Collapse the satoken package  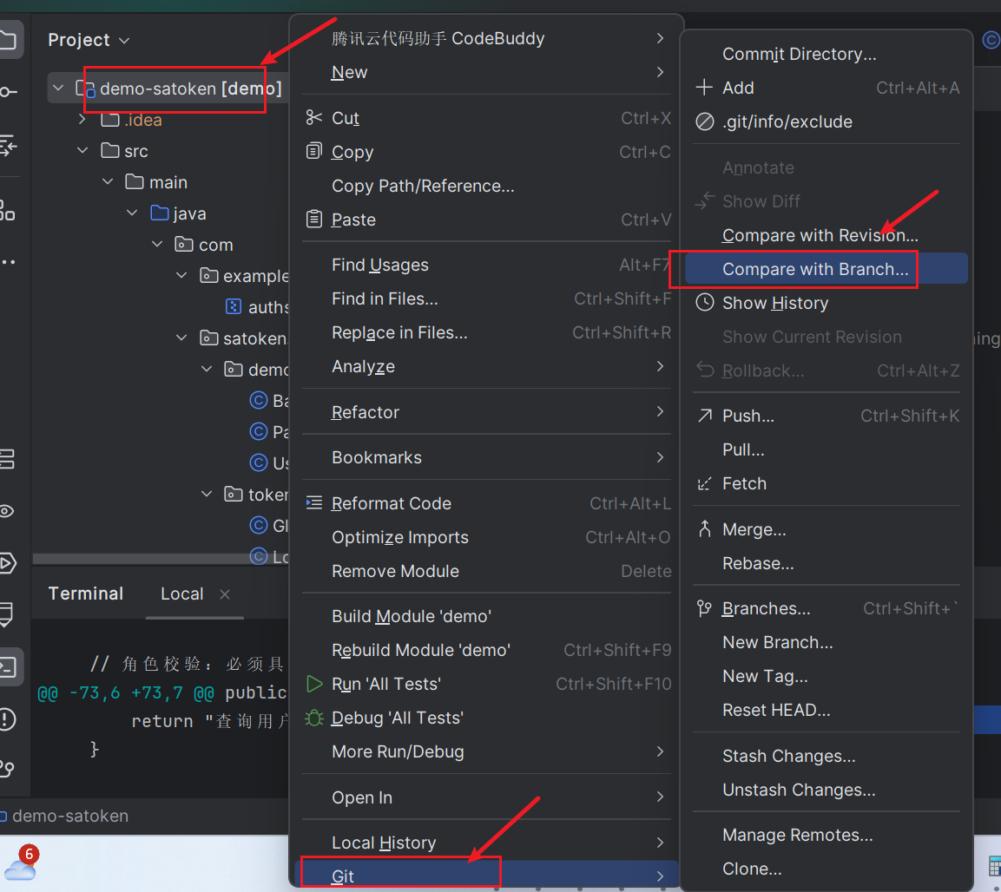[181, 338]
